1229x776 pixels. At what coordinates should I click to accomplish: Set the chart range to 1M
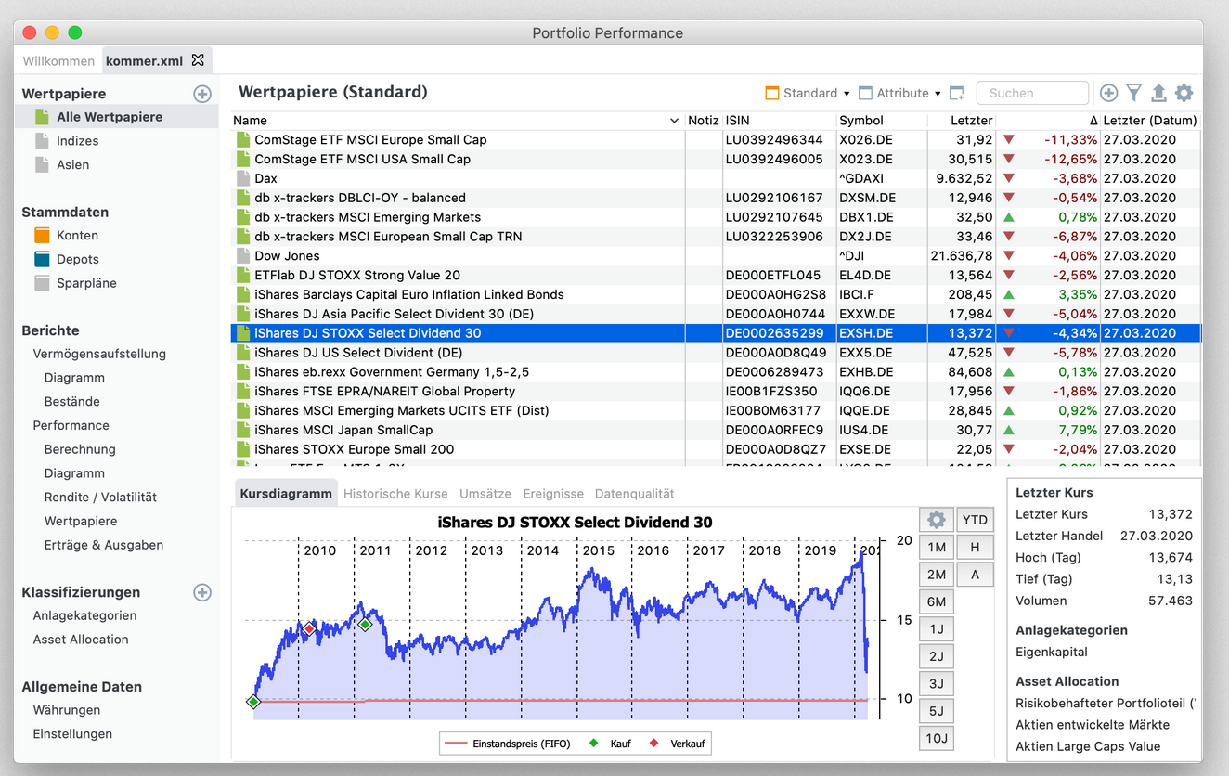point(937,548)
